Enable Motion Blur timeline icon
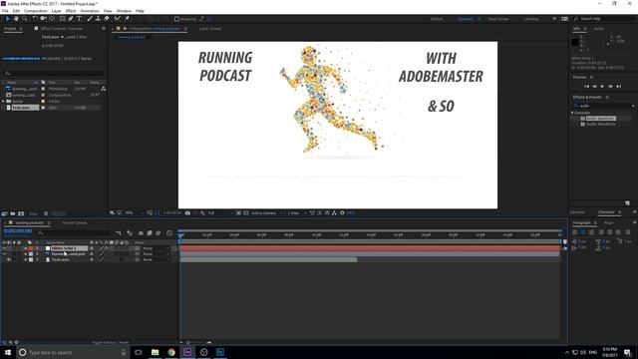638x359 pixels. 159,233
